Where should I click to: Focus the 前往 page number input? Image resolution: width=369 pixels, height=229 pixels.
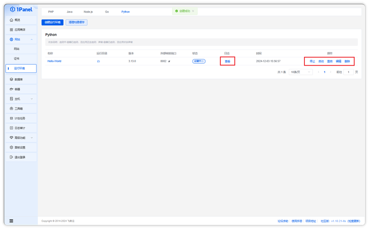(x=348, y=72)
